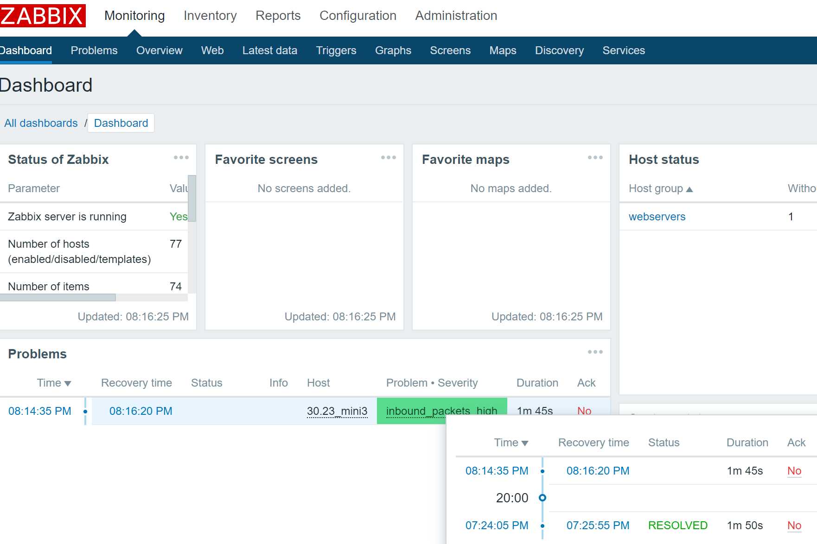This screenshot has height=544, width=817.
Task: Click the 1m 50s duration value
Action: coord(745,525)
